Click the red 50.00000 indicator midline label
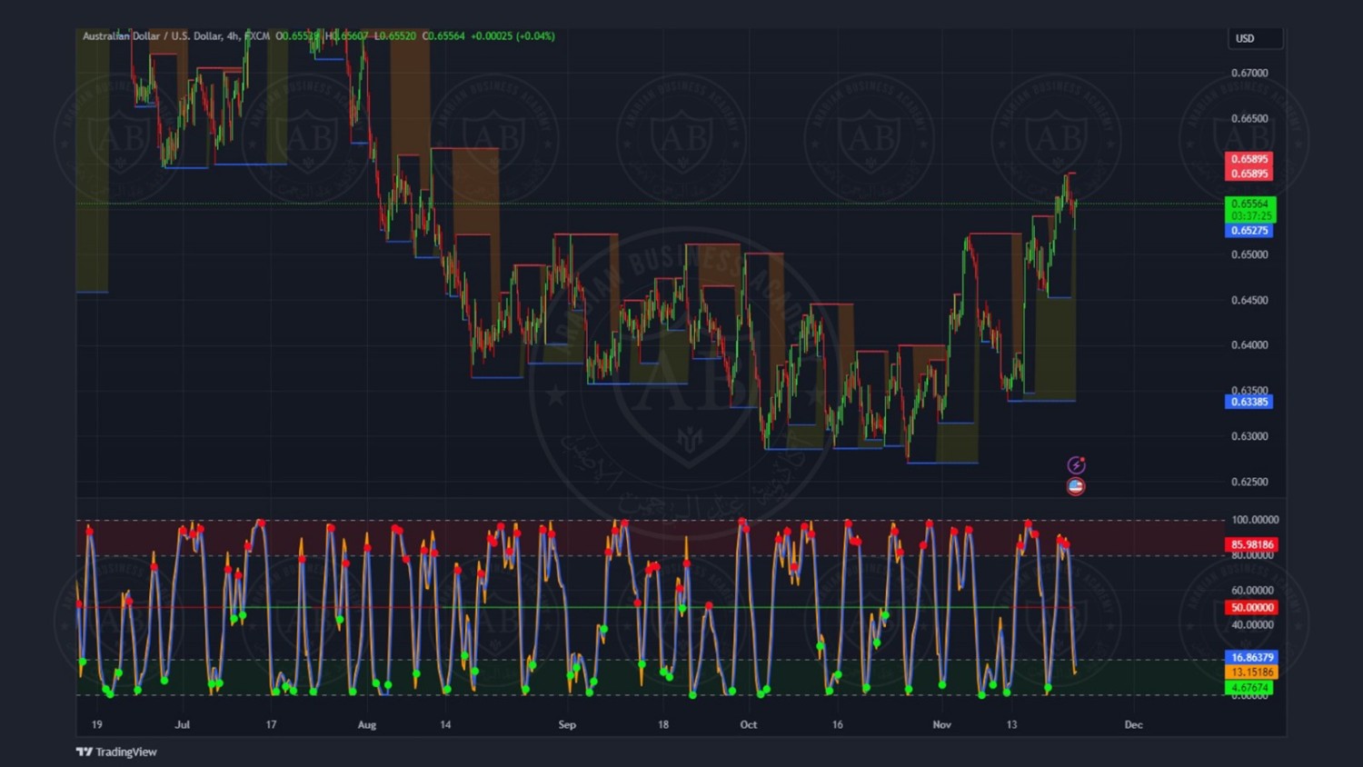Viewport: 1363px width, 767px height. 1251,607
